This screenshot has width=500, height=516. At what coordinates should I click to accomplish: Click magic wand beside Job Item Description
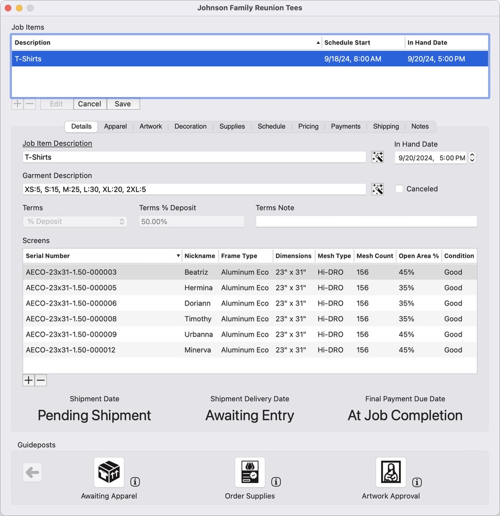[378, 157]
